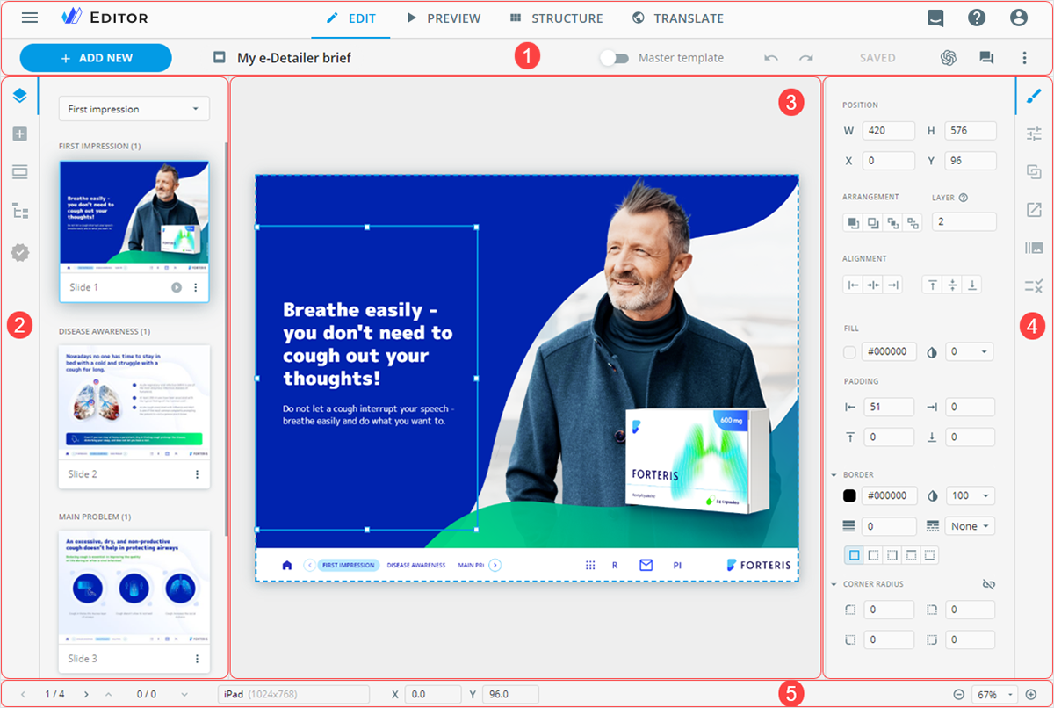1054x708 pixels.
Task: Open the border style None dropdown
Action: tap(971, 526)
